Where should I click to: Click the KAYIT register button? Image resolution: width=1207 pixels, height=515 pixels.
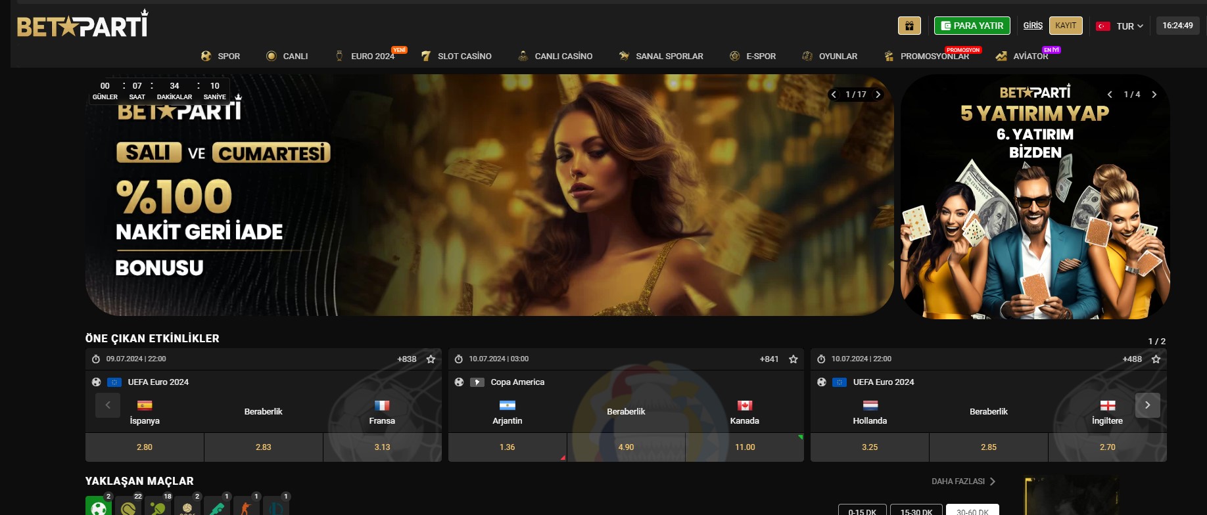pyautogui.click(x=1066, y=26)
